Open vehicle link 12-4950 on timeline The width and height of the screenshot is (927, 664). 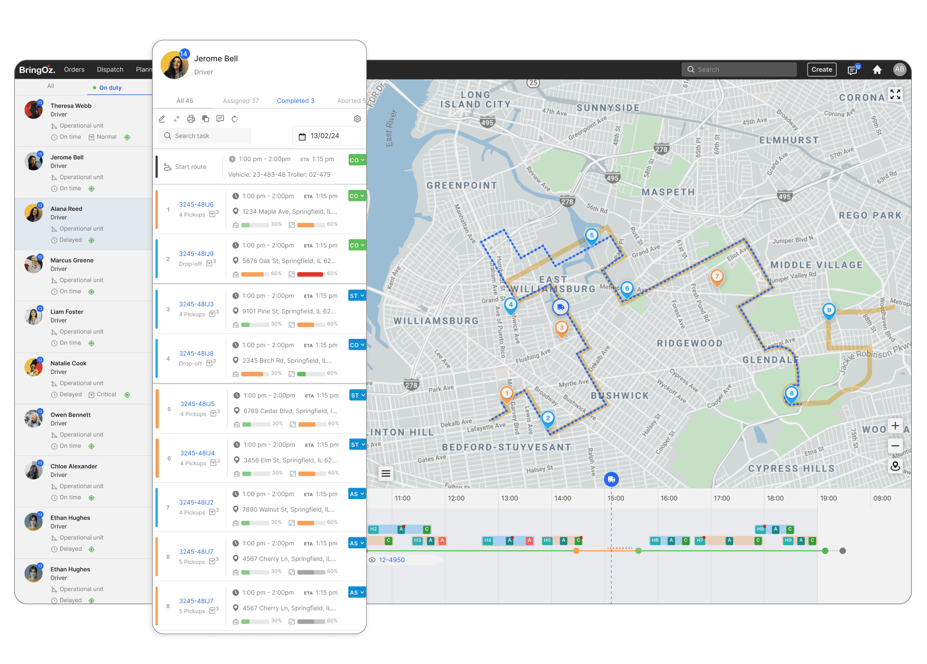[x=392, y=560]
